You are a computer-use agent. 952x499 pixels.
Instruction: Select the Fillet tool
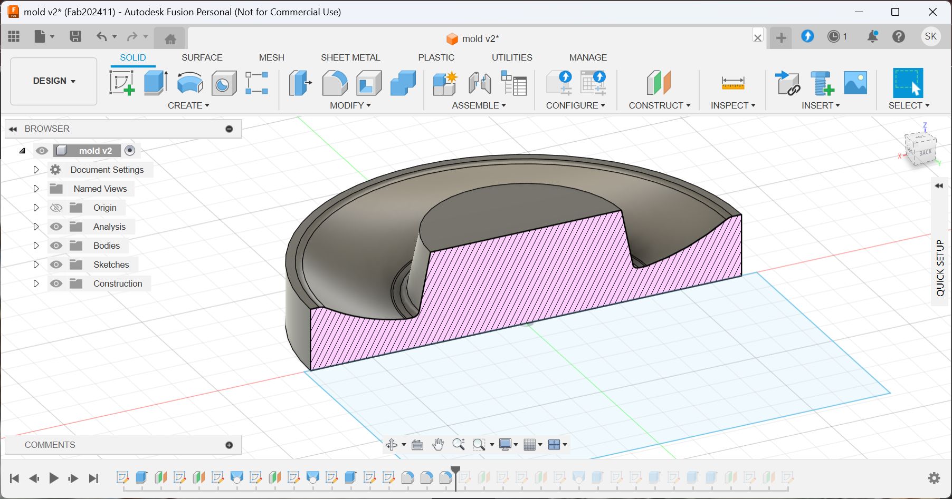click(335, 83)
